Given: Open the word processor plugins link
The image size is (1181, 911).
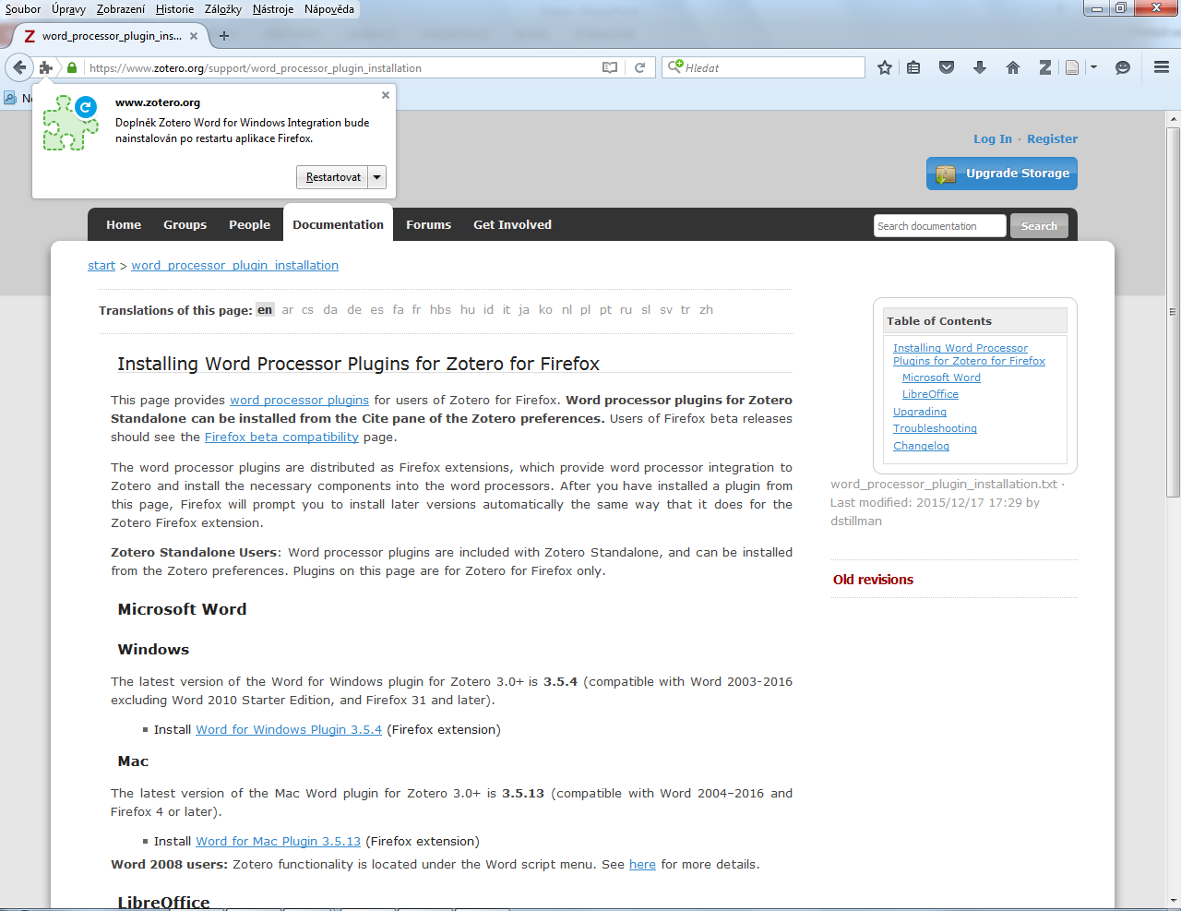Looking at the screenshot, I should (x=299, y=401).
